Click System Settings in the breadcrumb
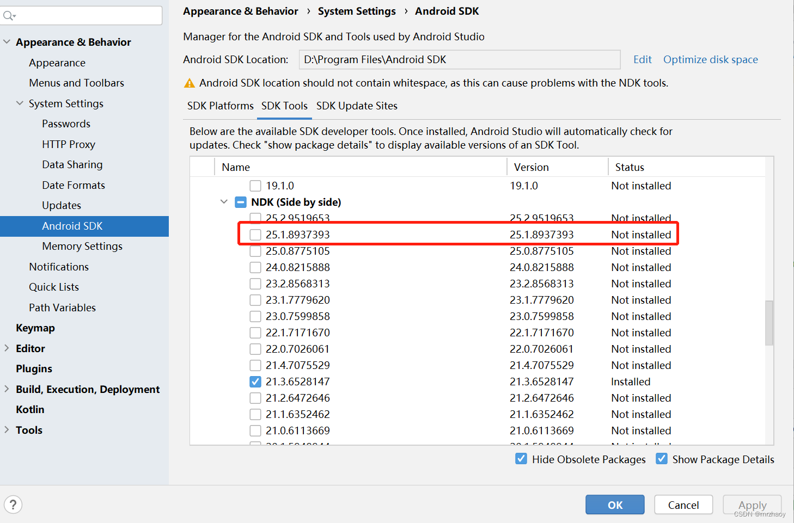Image resolution: width=794 pixels, height=523 pixels. pos(357,11)
